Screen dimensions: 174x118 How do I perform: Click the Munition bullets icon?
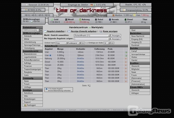(113, 15)
